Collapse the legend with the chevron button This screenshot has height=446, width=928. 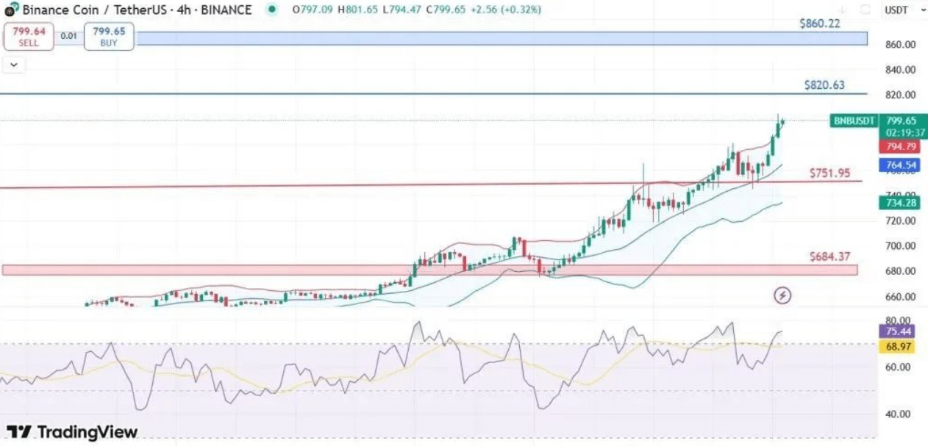(x=14, y=65)
